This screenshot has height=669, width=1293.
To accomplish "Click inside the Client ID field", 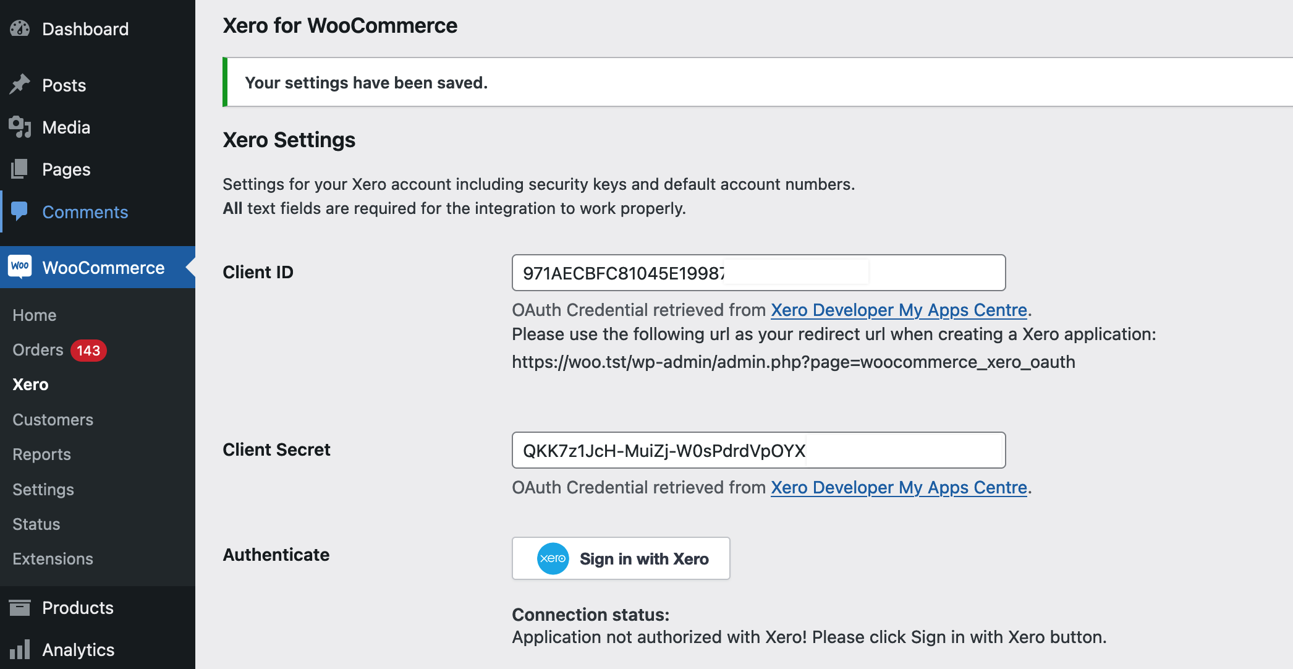I will [x=758, y=272].
